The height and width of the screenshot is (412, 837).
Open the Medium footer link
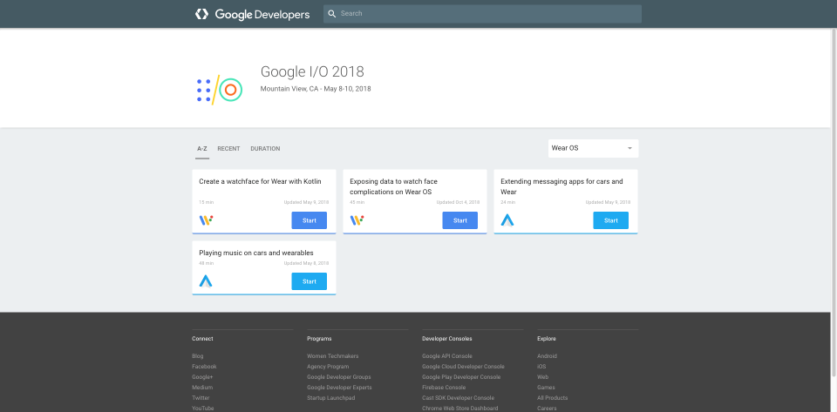[x=202, y=388]
